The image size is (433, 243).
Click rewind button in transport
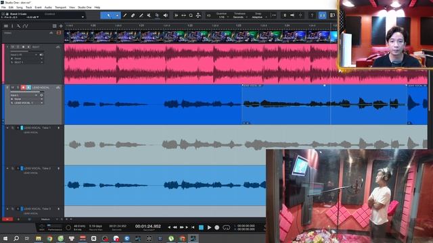click(x=175, y=227)
